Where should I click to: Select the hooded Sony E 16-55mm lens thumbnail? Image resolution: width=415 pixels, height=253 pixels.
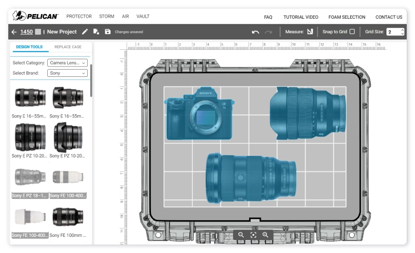pos(68,98)
